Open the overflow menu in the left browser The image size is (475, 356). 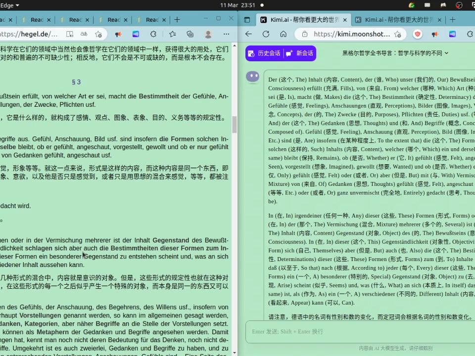pyautogui.click(x=227, y=34)
